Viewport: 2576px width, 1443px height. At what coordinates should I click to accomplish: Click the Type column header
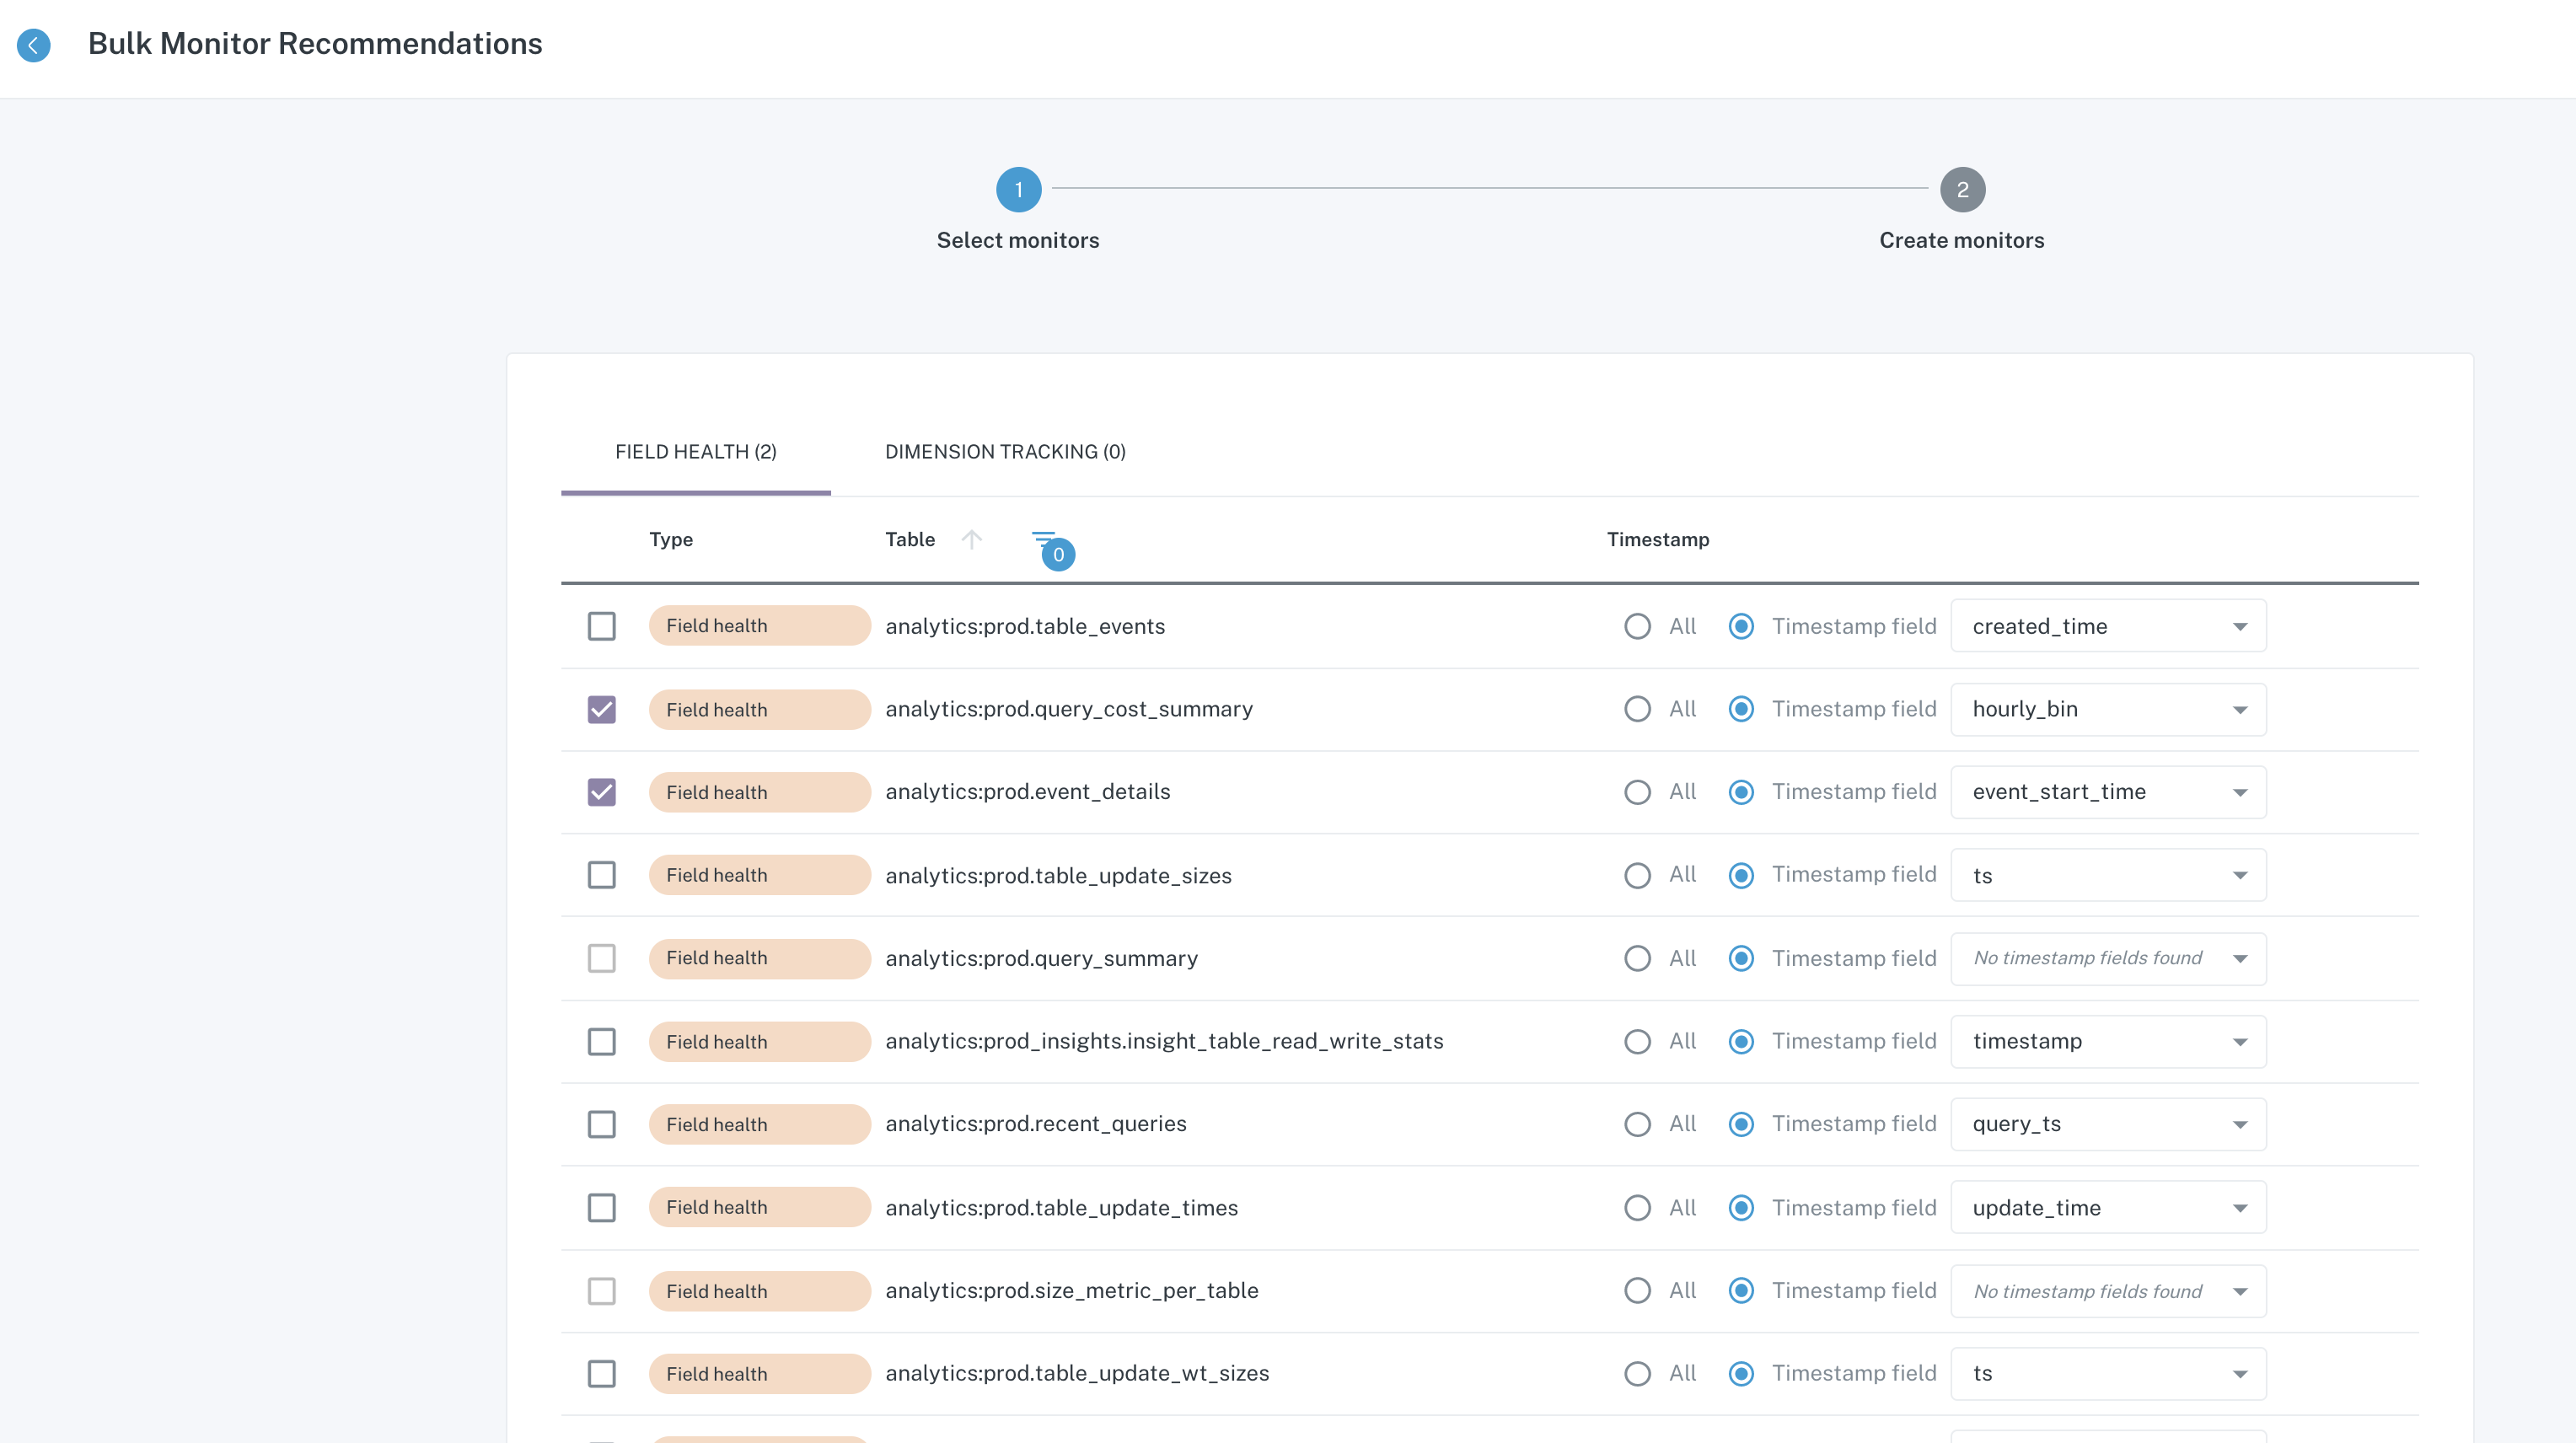(671, 539)
